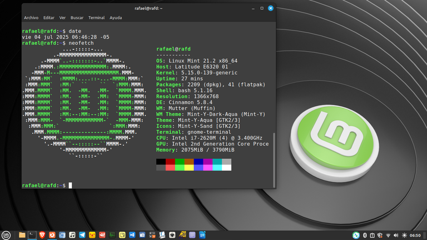The height and width of the screenshot is (240, 427).
Task: Click the green-blue connect tray icon
Action: (356, 235)
